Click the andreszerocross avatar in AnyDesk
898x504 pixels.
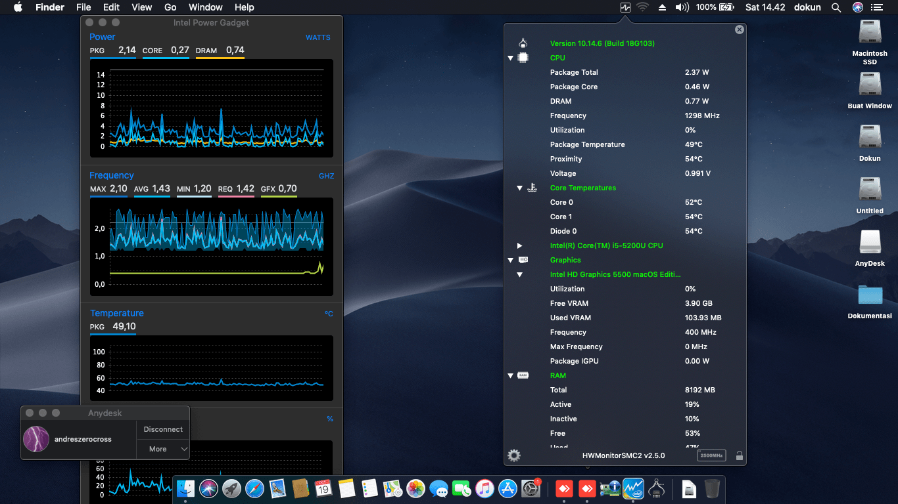[36, 439]
